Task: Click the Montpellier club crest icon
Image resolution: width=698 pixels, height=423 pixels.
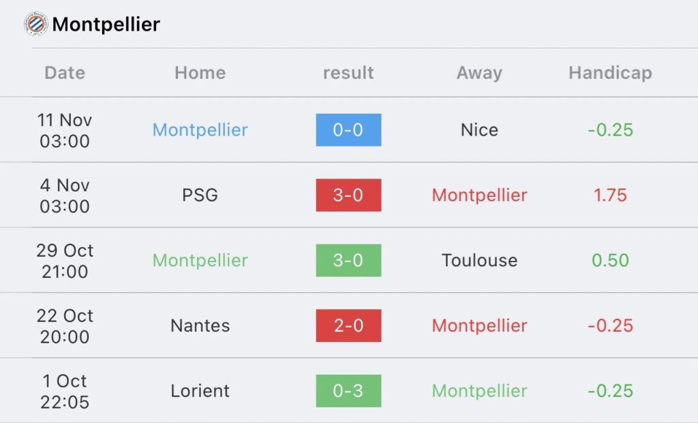Action: 35,24
